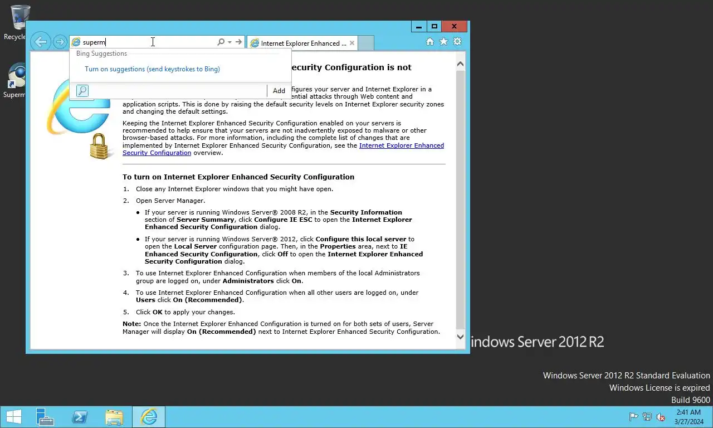Open File Explorer from the taskbar
713x428 pixels.
(x=114, y=417)
